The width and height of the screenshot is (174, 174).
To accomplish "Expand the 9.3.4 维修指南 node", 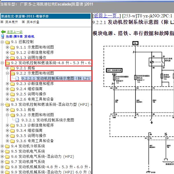I will coord(7,131).
